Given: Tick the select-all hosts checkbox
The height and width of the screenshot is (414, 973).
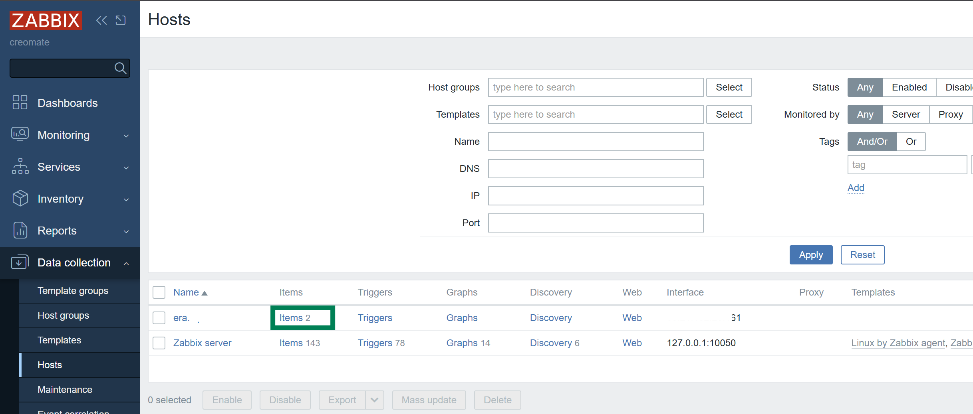Looking at the screenshot, I should point(159,292).
